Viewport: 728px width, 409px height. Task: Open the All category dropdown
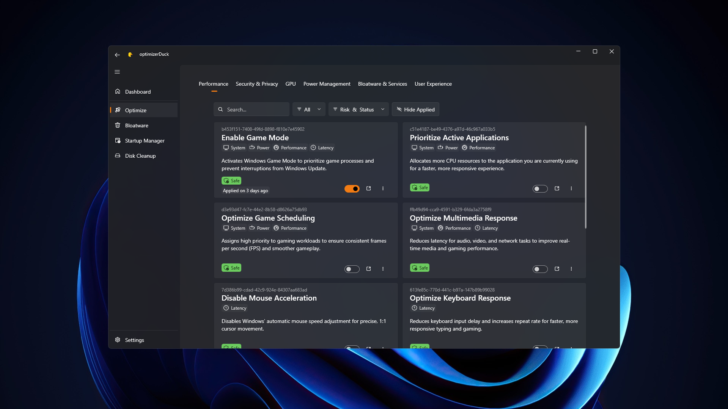click(x=308, y=109)
